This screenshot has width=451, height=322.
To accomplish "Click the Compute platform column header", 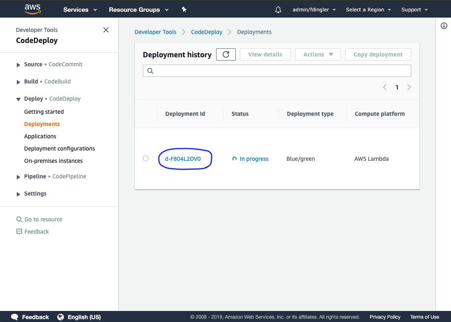I will [380, 114].
